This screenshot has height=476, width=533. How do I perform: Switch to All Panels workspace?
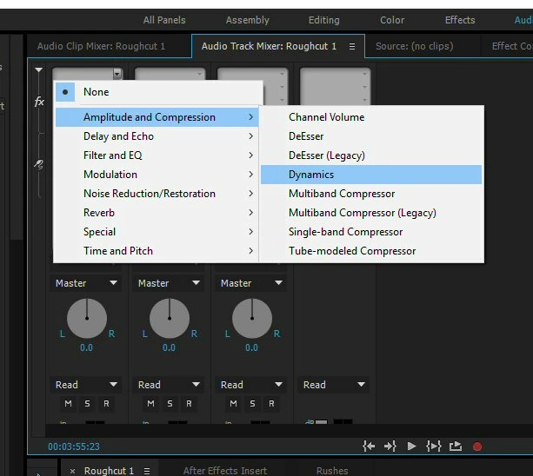point(164,20)
